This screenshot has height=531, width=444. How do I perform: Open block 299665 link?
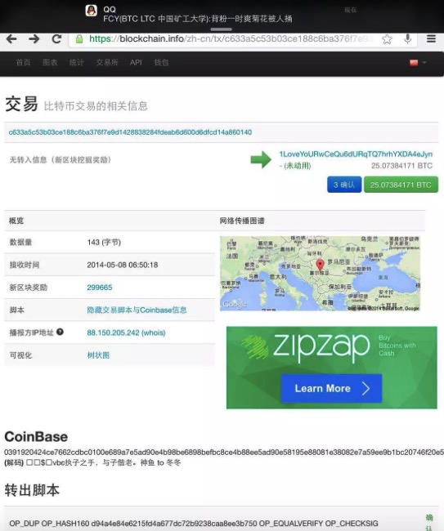(x=100, y=288)
